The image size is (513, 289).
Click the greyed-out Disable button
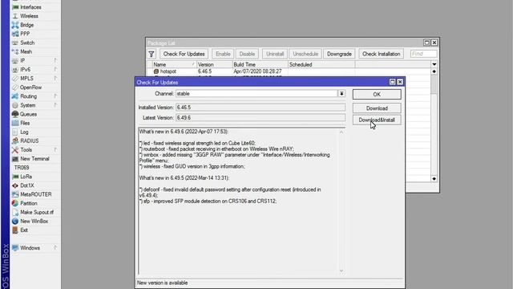point(247,54)
